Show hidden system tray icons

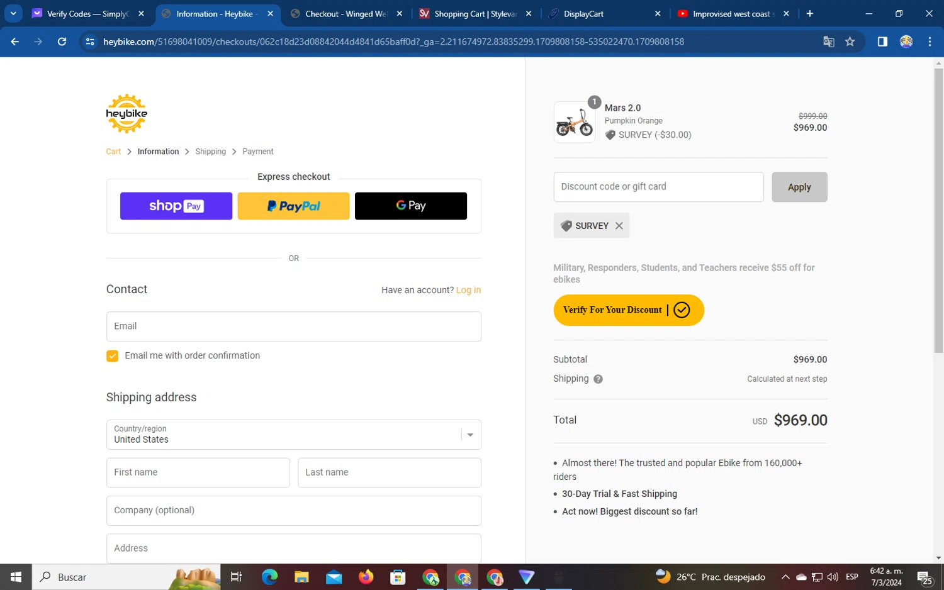785,577
